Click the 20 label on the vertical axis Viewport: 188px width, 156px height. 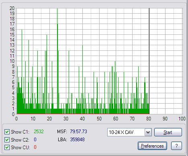coord(12,8)
